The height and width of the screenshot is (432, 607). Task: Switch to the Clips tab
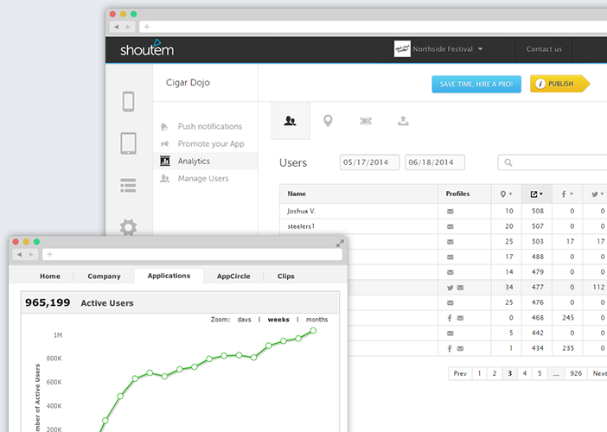tap(285, 276)
